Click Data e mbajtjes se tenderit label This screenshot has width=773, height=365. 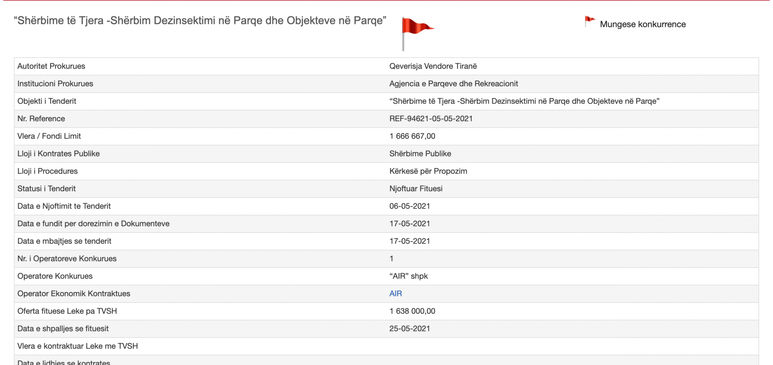(x=64, y=241)
